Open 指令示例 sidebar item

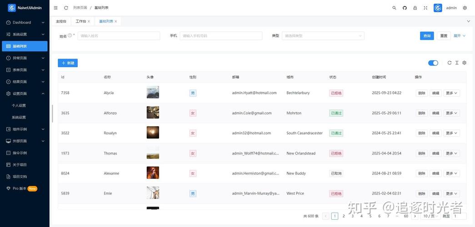(25, 153)
